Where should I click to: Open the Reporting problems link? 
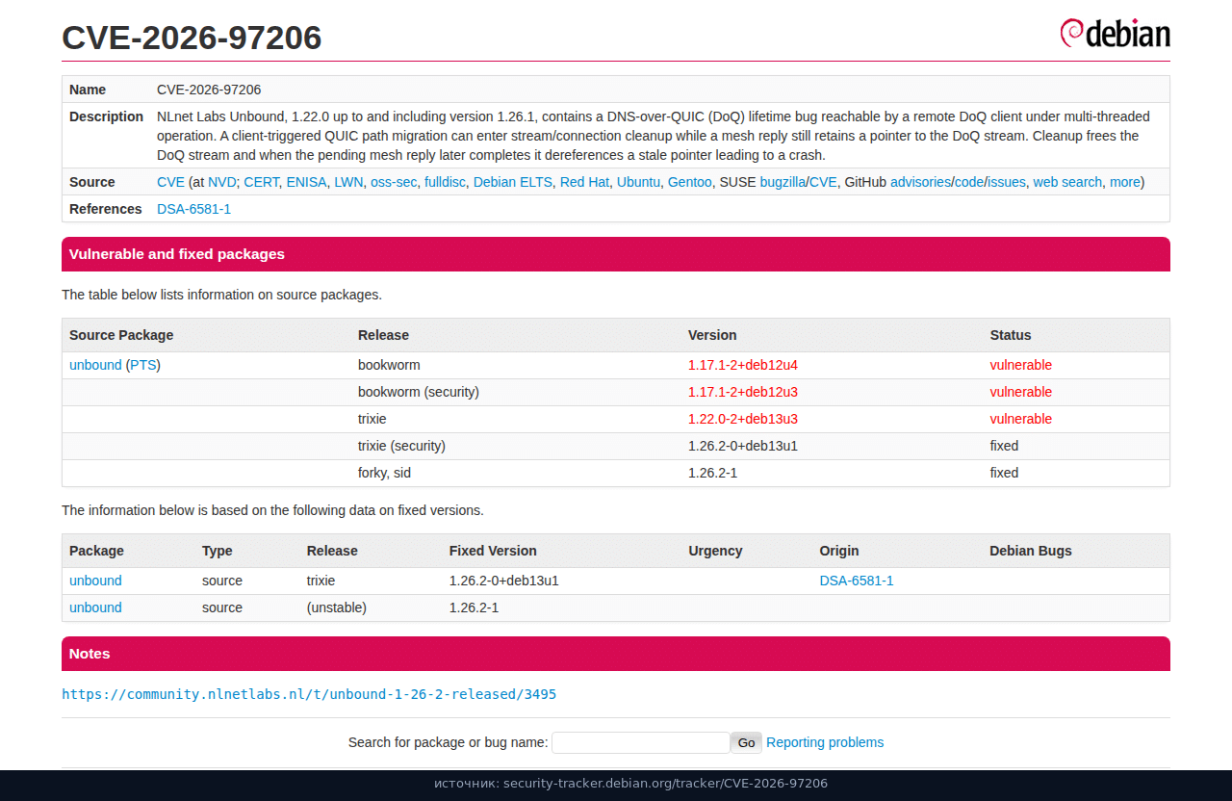click(x=825, y=742)
